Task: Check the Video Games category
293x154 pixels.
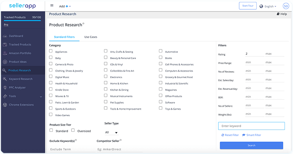Action: click(x=51, y=114)
